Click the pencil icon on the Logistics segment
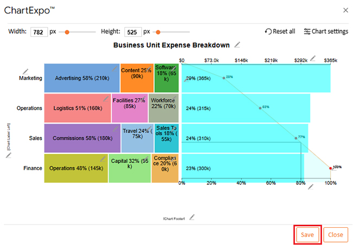The width and height of the screenshot is (353, 250). pos(106,99)
